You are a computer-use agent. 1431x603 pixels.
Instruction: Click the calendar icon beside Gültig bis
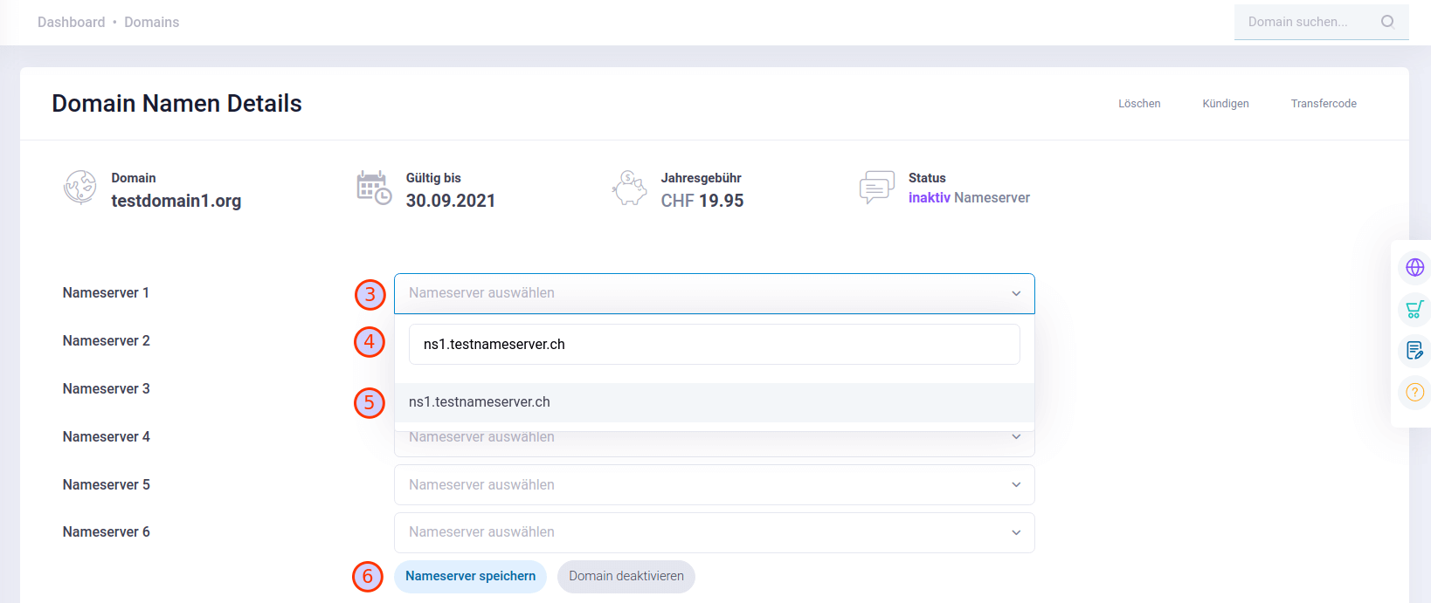[374, 188]
